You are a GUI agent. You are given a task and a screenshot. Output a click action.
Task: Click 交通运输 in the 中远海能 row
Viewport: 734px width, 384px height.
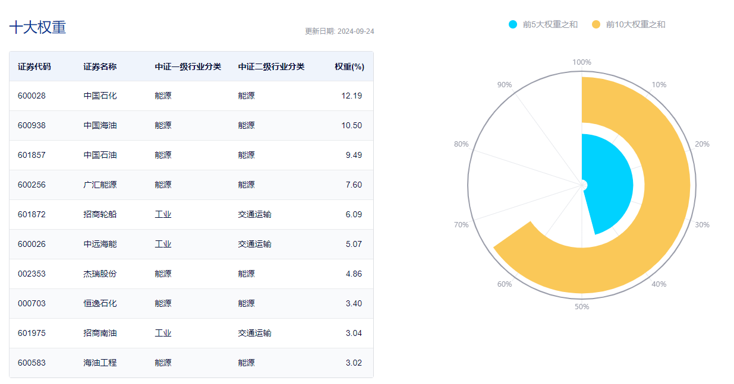click(254, 244)
